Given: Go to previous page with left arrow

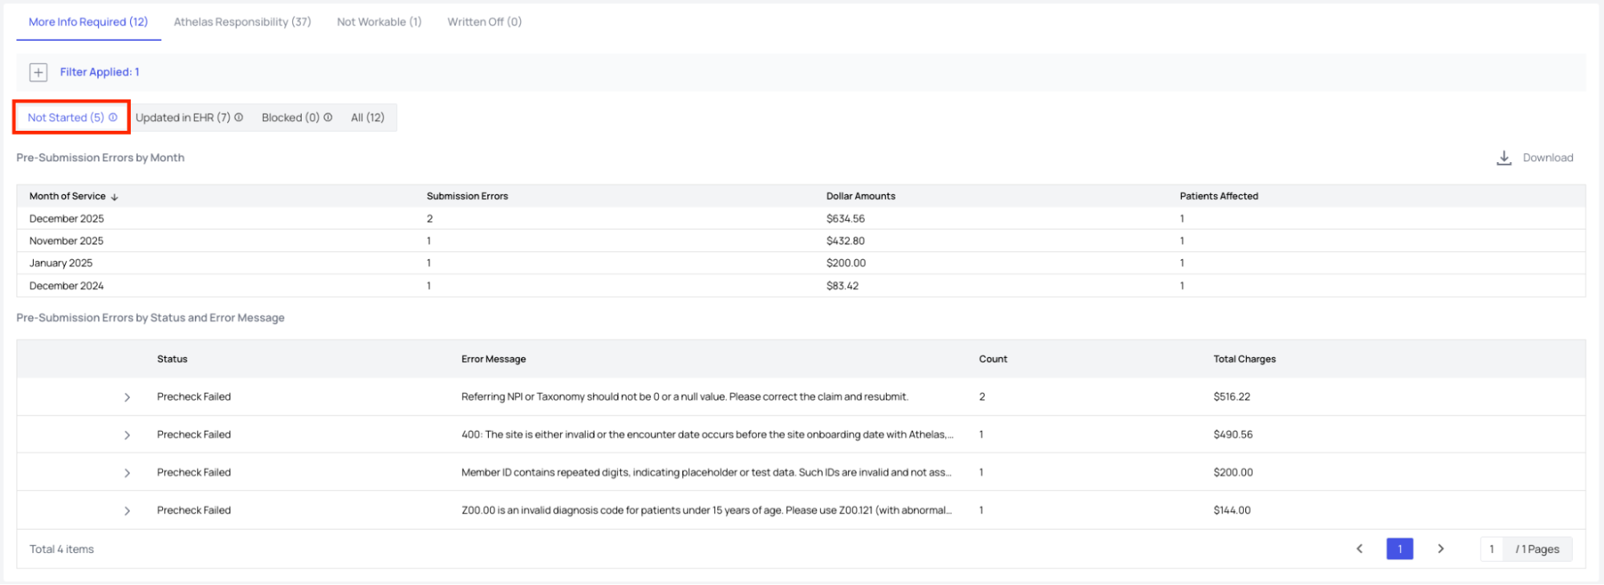Looking at the screenshot, I should pyautogui.click(x=1359, y=549).
